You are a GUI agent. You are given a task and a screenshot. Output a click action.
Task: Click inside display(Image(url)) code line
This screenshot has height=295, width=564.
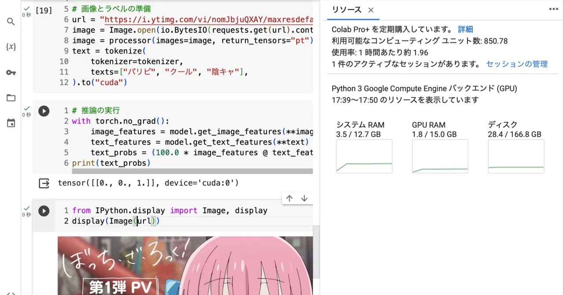pyautogui.click(x=116, y=221)
